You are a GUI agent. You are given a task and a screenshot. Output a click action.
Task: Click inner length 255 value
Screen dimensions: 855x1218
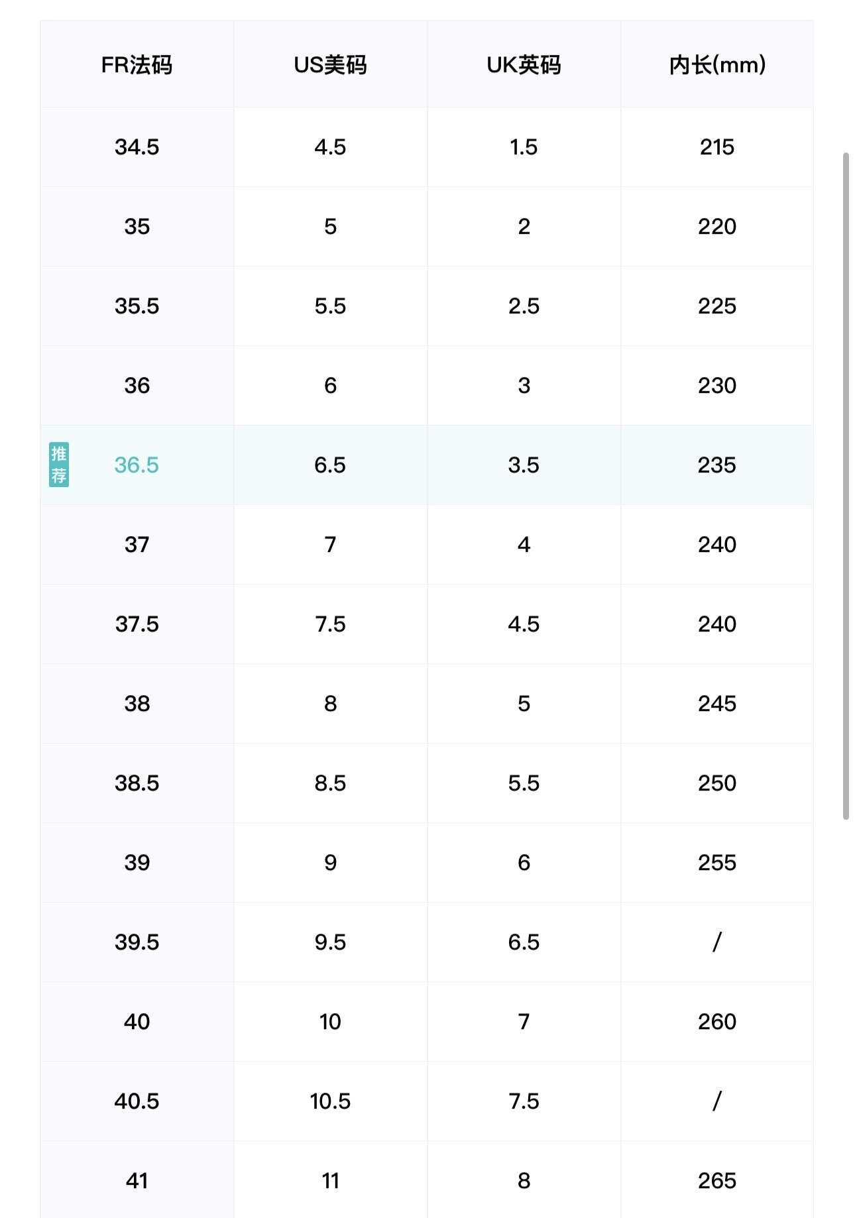(x=717, y=863)
